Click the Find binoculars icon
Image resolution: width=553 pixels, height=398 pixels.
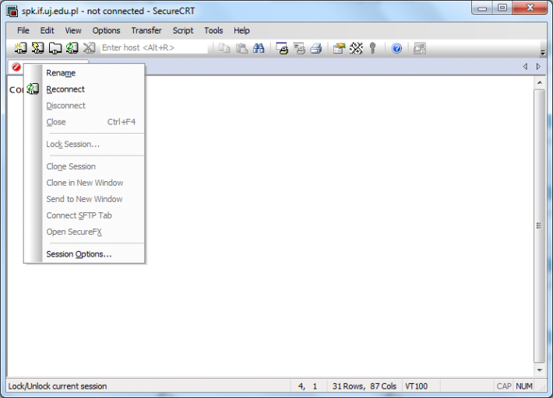[259, 48]
